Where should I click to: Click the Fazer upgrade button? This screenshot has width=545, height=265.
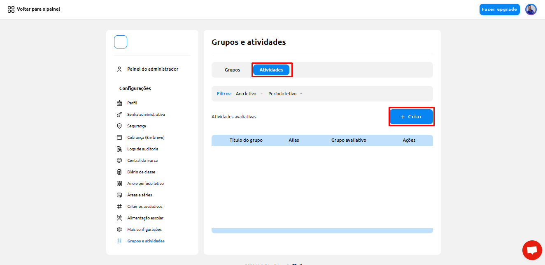(x=500, y=9)
